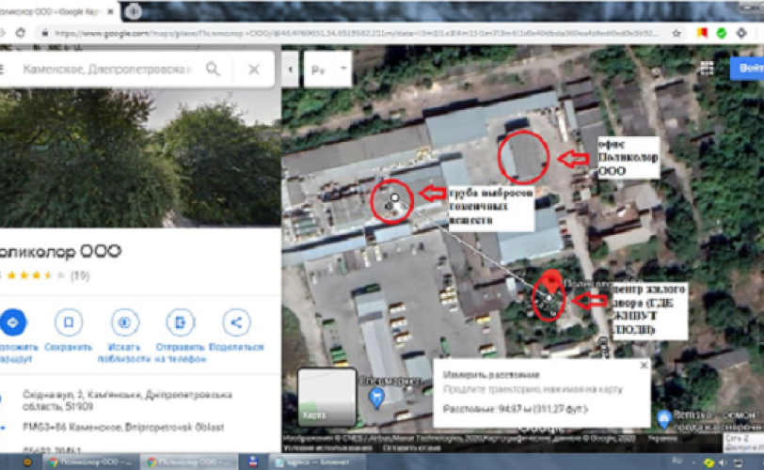Click the taskbar language indicator
This screenshot has height=470, width=764.
pos(676,460)
